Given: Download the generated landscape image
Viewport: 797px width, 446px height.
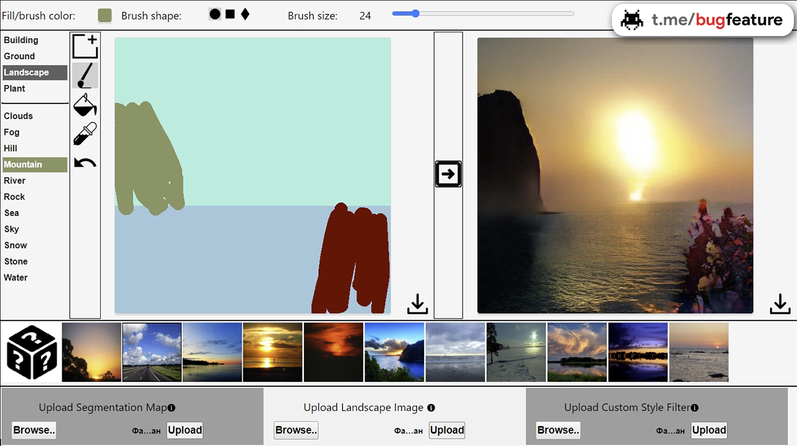Looking at the screenshot, I should tap(780, 304).
